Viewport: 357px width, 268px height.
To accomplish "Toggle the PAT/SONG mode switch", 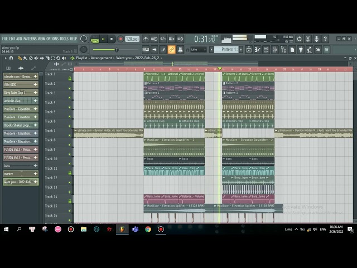I will (x=95, y=39).
